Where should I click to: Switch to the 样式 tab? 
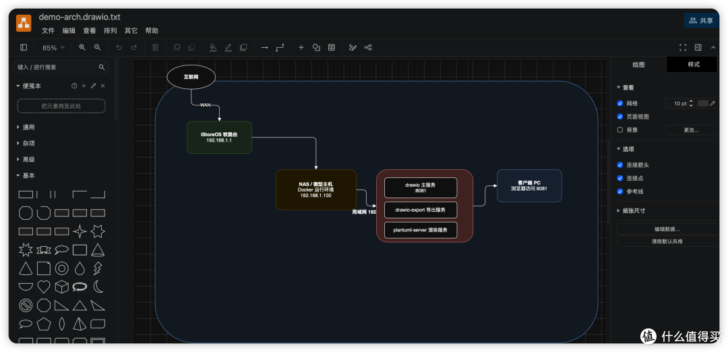coord(694,65)
